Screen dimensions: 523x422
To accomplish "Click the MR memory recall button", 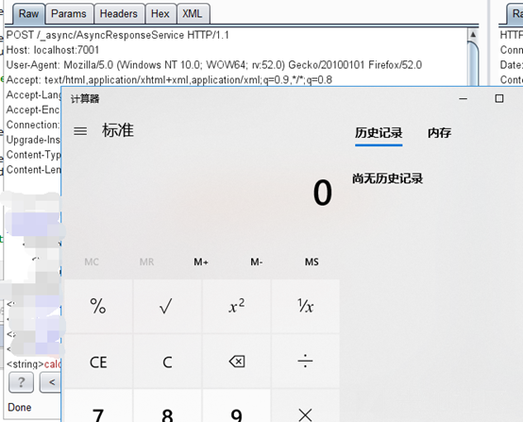I will pos(146,262).
